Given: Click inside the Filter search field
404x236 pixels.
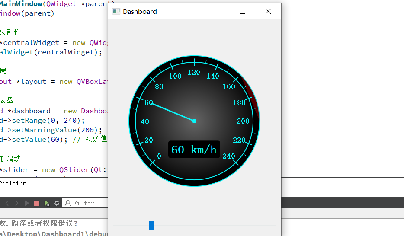Looking at the screenshot, I should 85,203.
